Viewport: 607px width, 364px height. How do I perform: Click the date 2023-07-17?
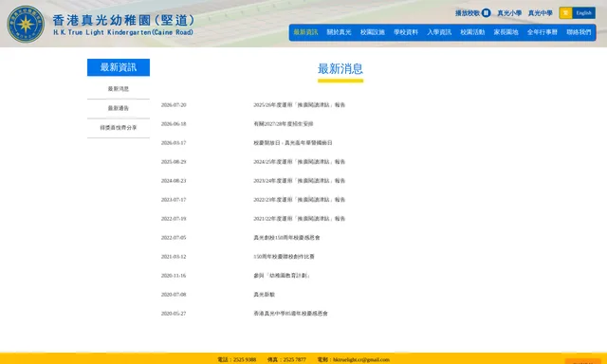[174, 200]
